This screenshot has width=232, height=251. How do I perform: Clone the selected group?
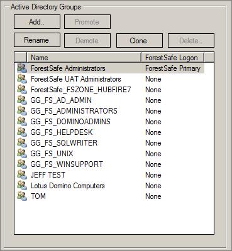click(140, 40)
